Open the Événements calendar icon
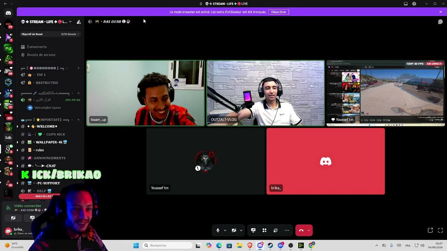The image size is (447, 251). tap(23, 47)
